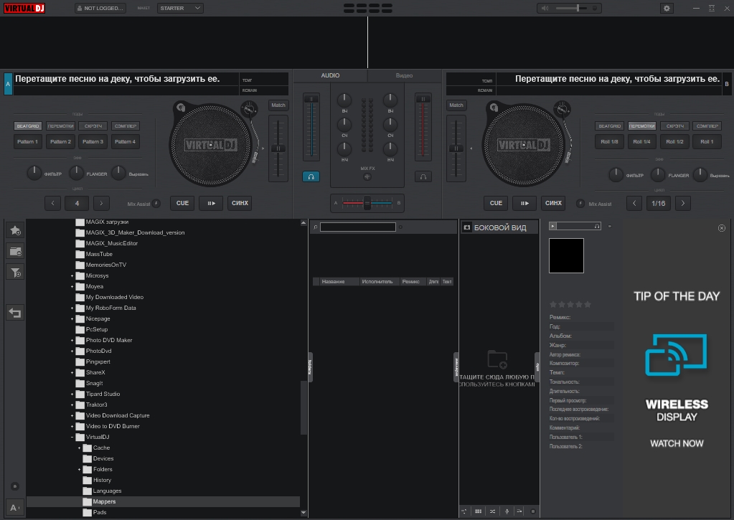Click the add virtual folder icon

[15, 251]
